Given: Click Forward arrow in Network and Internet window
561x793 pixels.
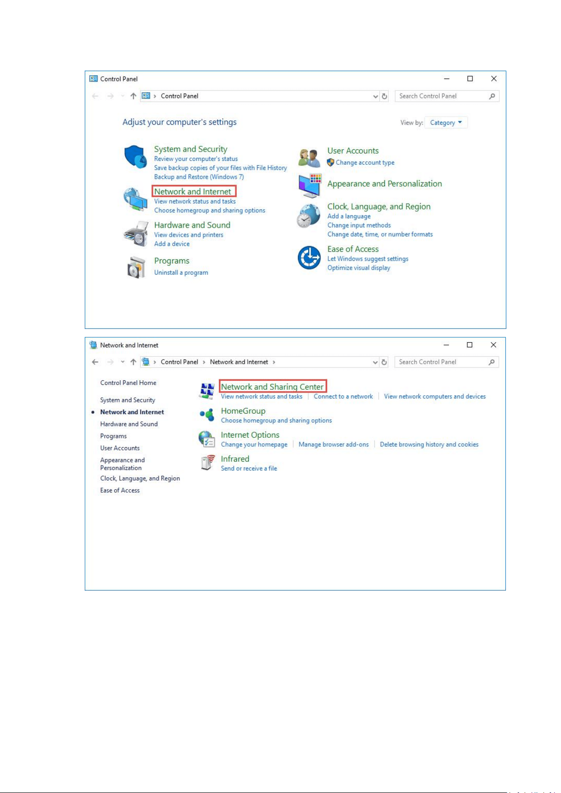Looking at the screenshot, I should tap(111, 362).
